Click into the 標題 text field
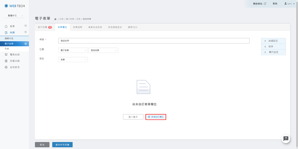 (154, 41)
